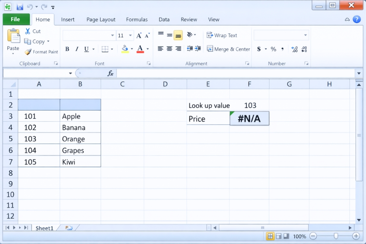Click the Insert Function fx icon
This screenshot has width=366, height=244.
pyautogui.click(x=110, y=73)
